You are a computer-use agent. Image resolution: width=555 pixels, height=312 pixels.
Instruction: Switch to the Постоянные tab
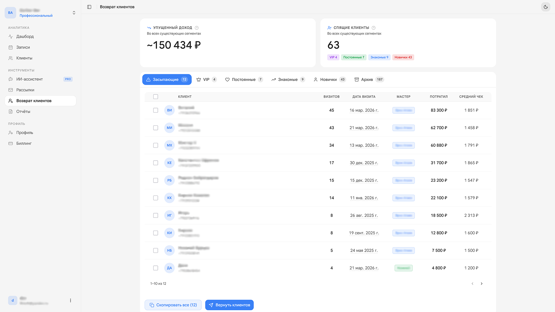coord(244,79)
